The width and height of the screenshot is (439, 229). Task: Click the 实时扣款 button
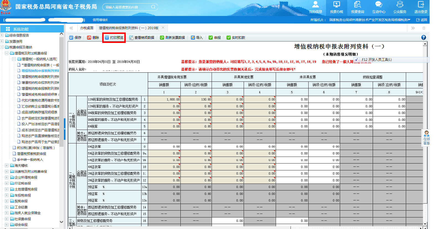(x=236, y=38)
